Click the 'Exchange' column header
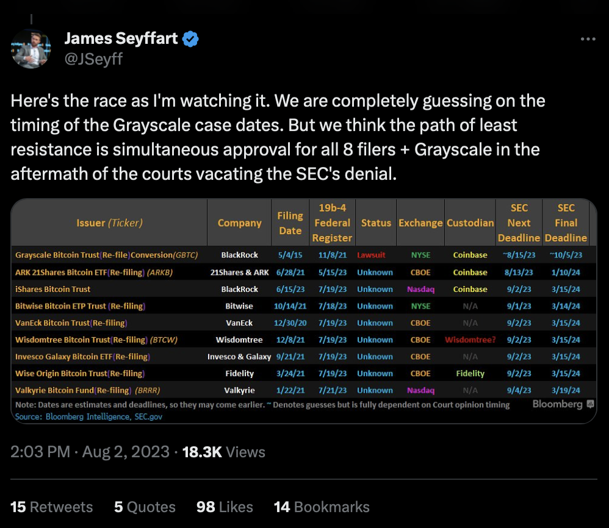Image resolution: width=609 pixels, height=528 pixels. (420, 223)
